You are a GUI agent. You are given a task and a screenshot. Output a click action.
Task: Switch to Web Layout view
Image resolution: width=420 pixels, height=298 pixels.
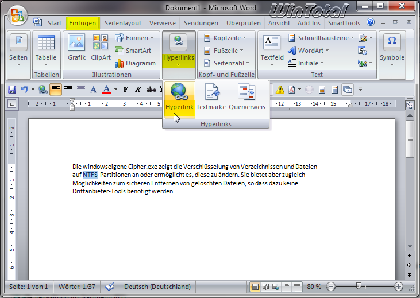coord(276,287)
